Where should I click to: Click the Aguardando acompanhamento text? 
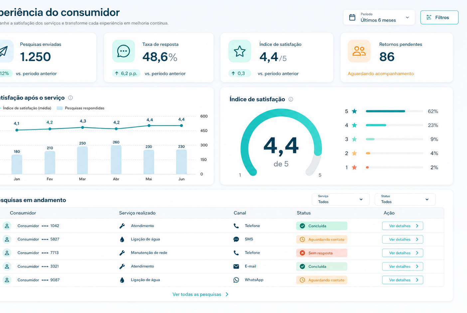point(381,74)
